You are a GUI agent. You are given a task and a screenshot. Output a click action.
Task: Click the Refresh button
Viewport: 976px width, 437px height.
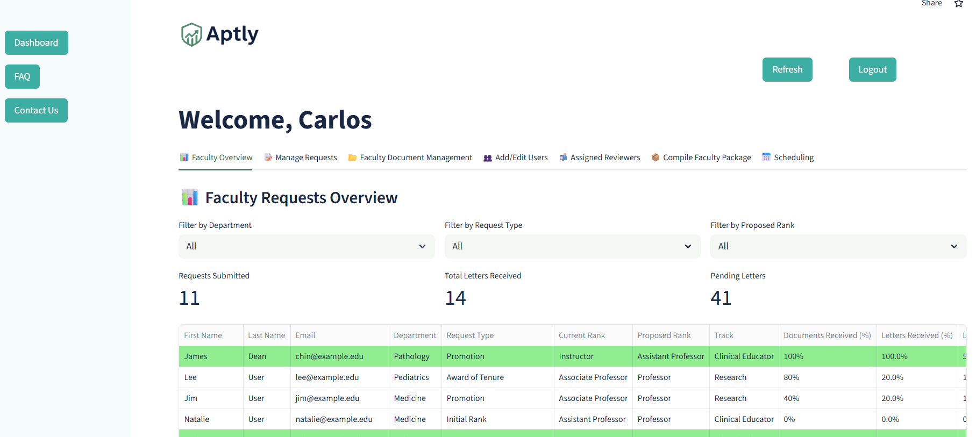point(787,69)
